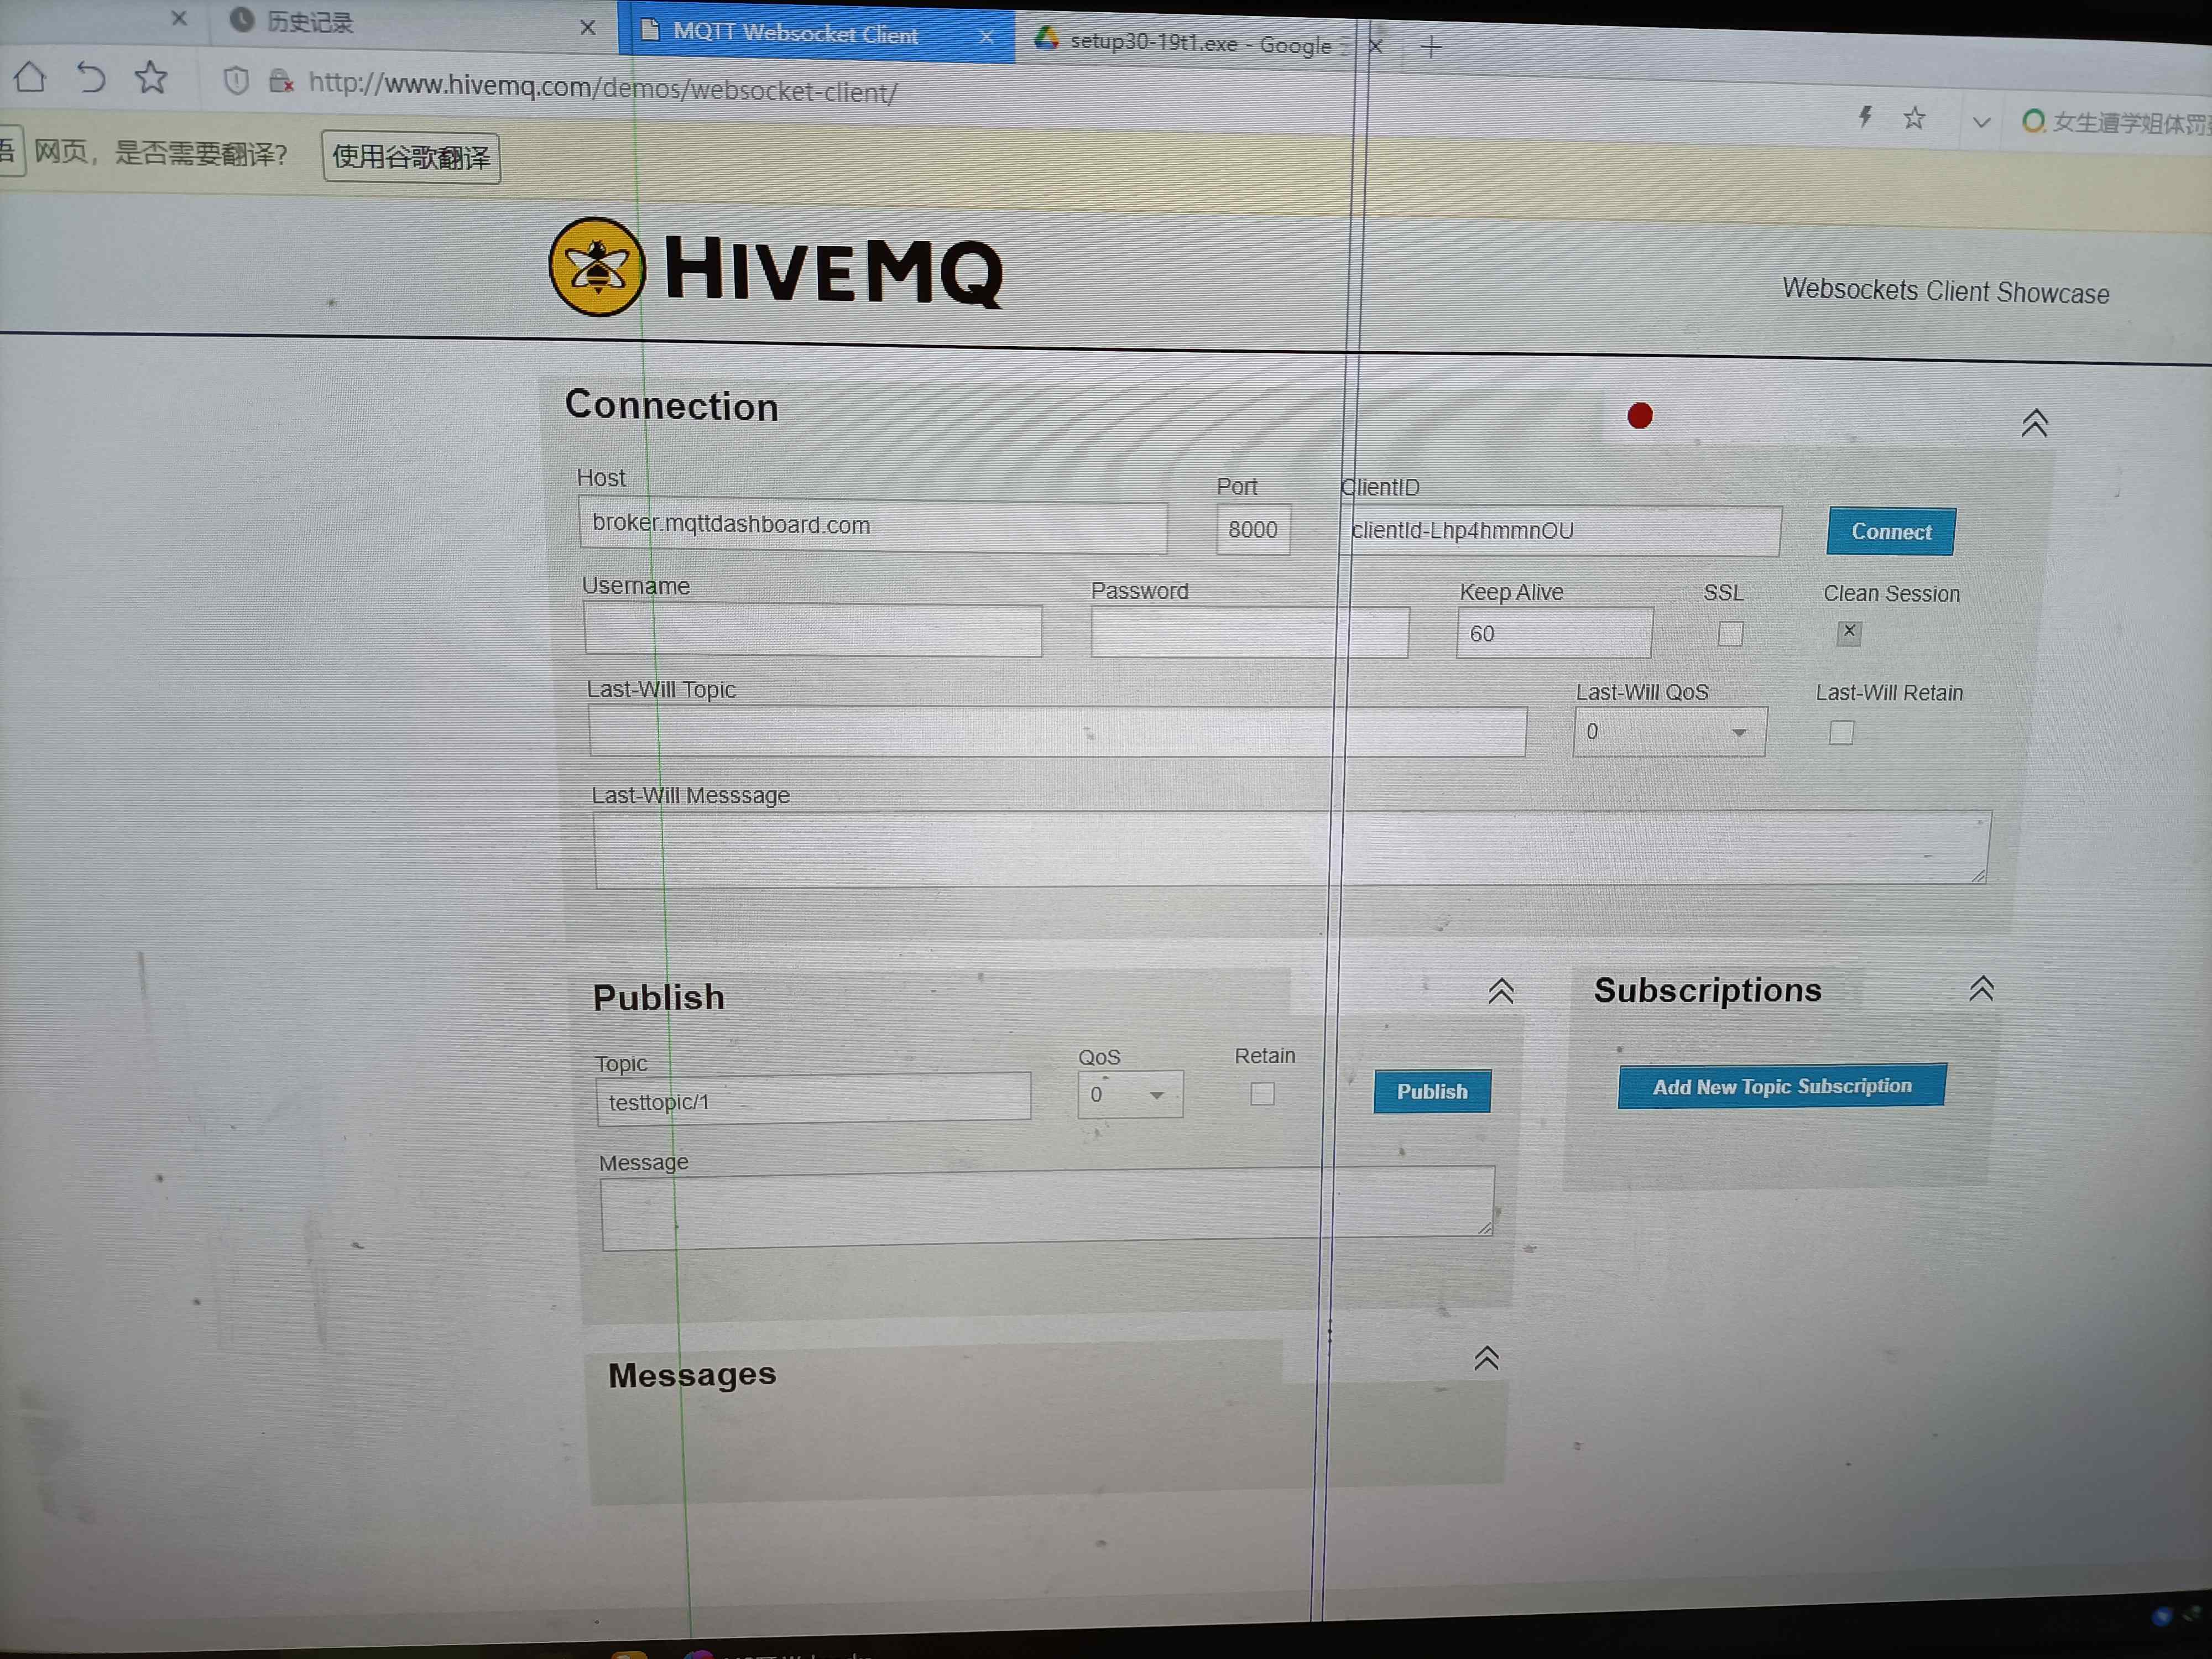Open the Last-Will QoS dropdown

click(x=1669, y=732)
